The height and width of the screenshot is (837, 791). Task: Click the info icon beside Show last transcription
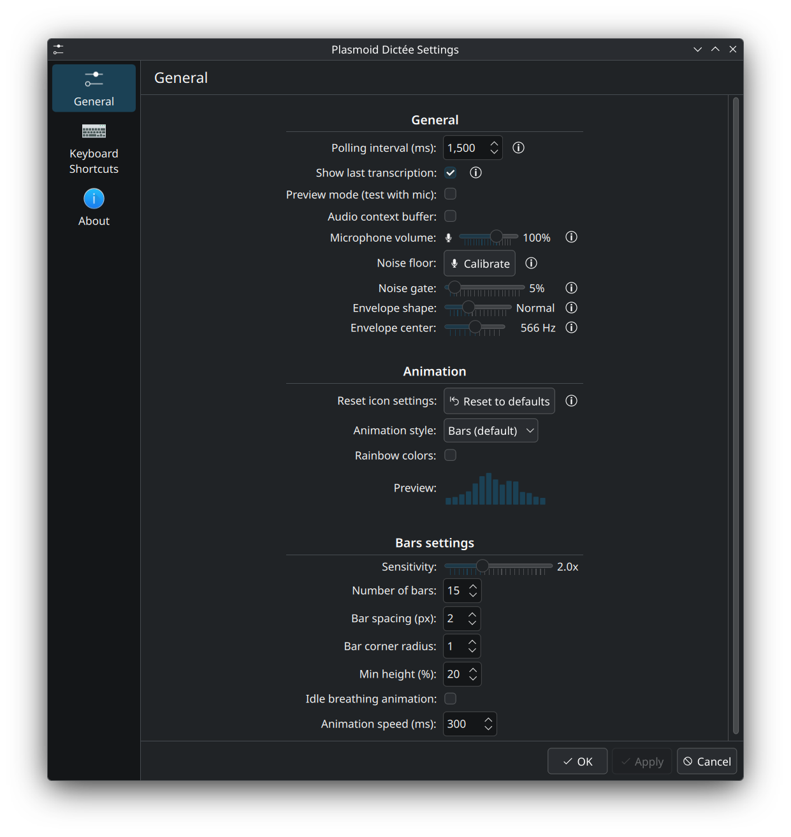(475, 173)
